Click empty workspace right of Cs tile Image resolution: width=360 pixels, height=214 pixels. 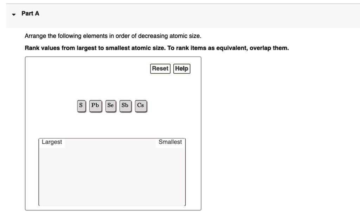(172, 105)
